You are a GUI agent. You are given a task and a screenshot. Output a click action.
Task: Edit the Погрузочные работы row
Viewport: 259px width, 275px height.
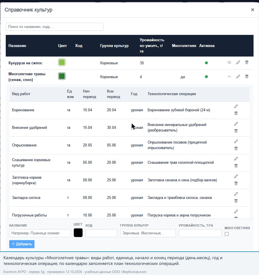pyautogui.click(x=236, y=211)
